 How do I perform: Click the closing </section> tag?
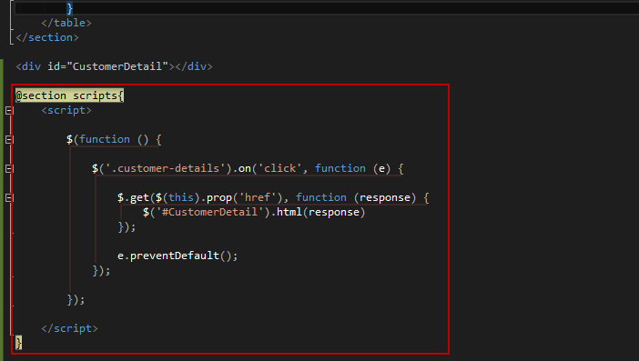(x=47, y=37)
